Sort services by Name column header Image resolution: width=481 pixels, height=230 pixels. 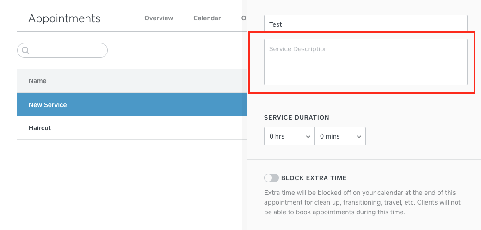click(x=37, y=81)
